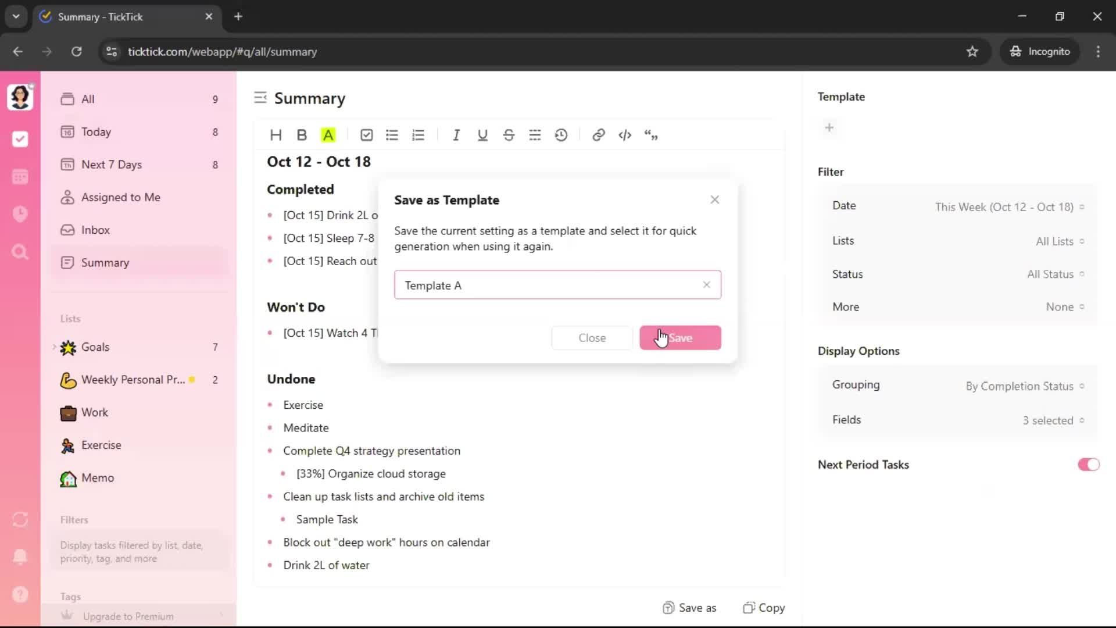Click the strikethrough formatting icon
The height and width of the screenshot is (628, 1116).
coord(509,135)
